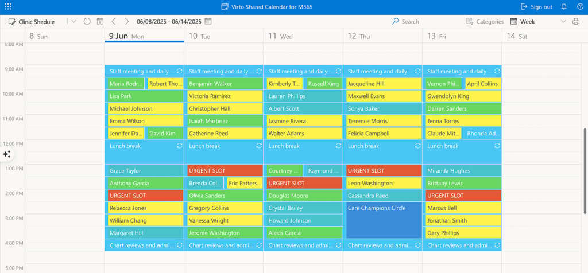The height and width of the screenshot is (273, 588).
Task: Select the 13 Fri day header
Action: click(462, 36)
